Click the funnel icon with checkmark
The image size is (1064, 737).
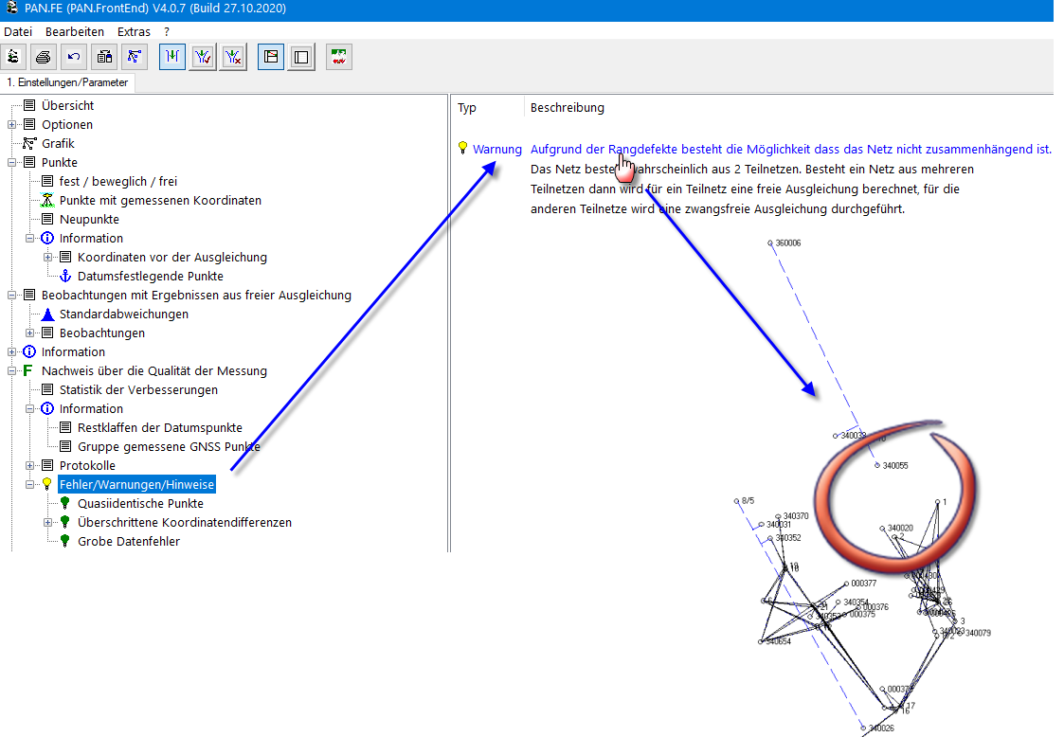[x=203, y=57]
